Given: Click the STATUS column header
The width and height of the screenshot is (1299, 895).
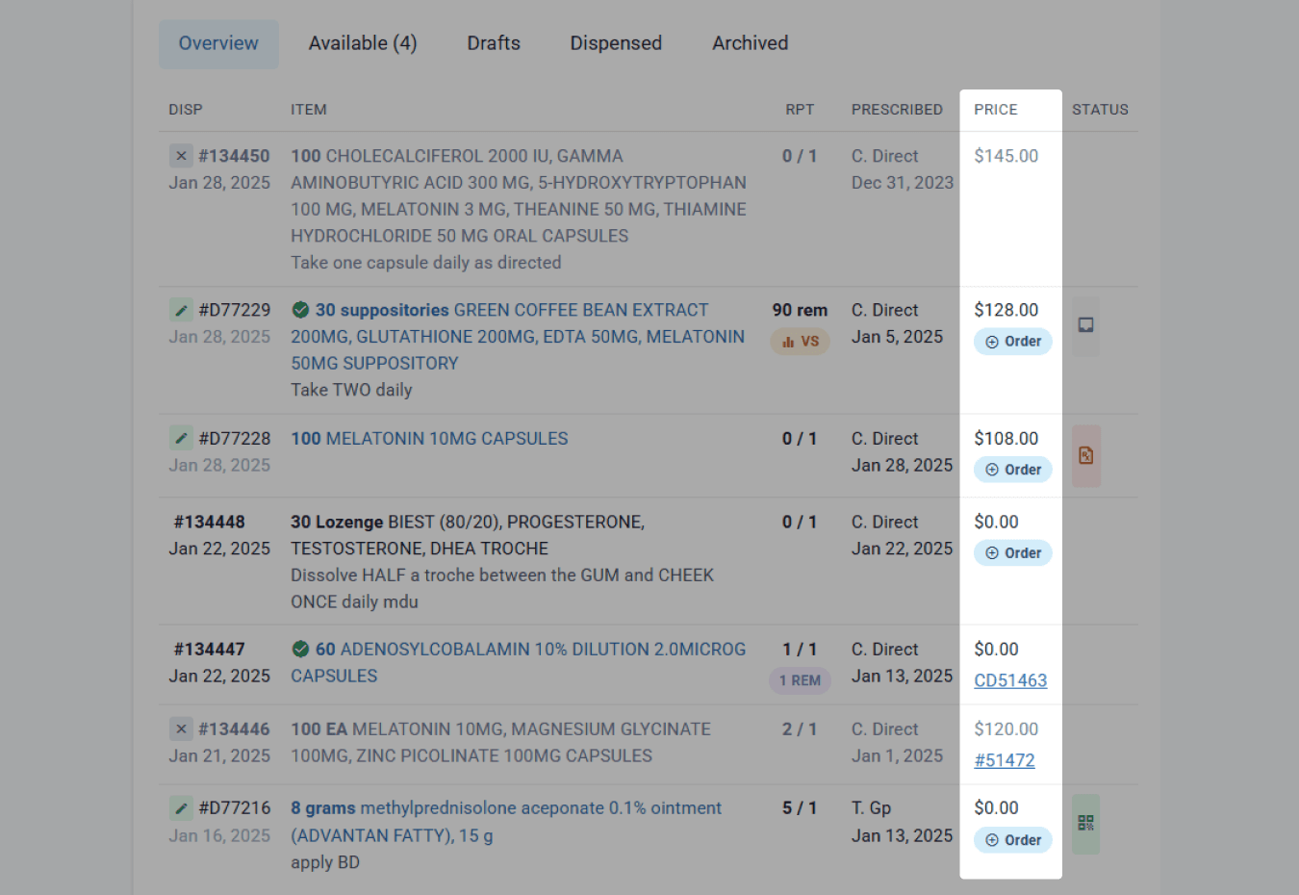Looking at the screenshot, I should point(1100,110).
